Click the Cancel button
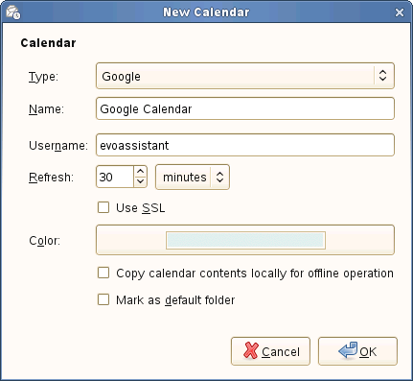 coord(270,351)
